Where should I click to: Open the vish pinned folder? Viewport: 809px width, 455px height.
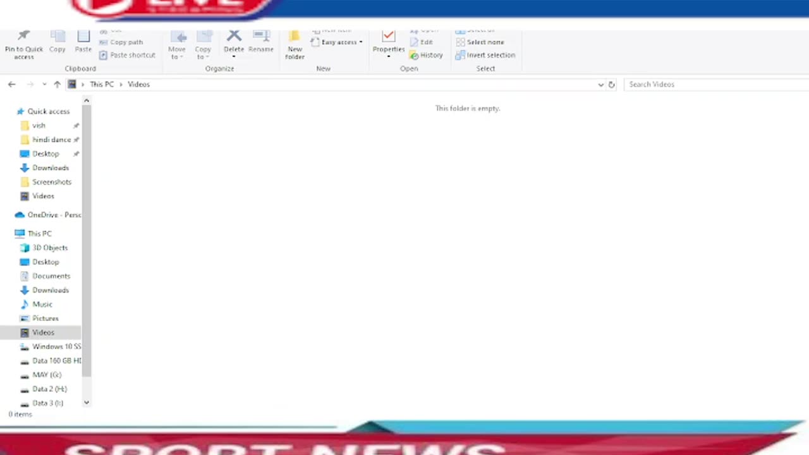click(x=39, y=125)
